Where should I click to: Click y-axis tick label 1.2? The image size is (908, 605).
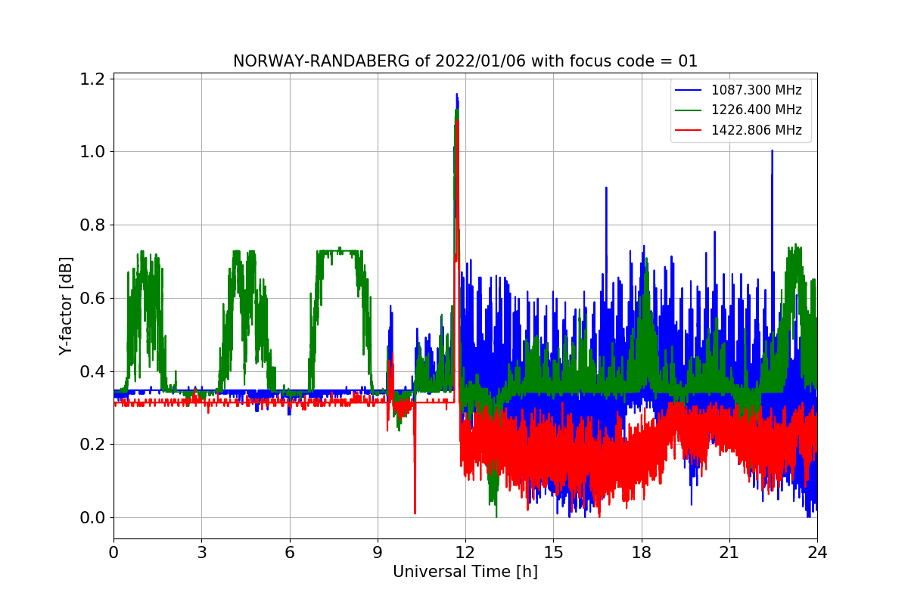(x=94, y=79)
